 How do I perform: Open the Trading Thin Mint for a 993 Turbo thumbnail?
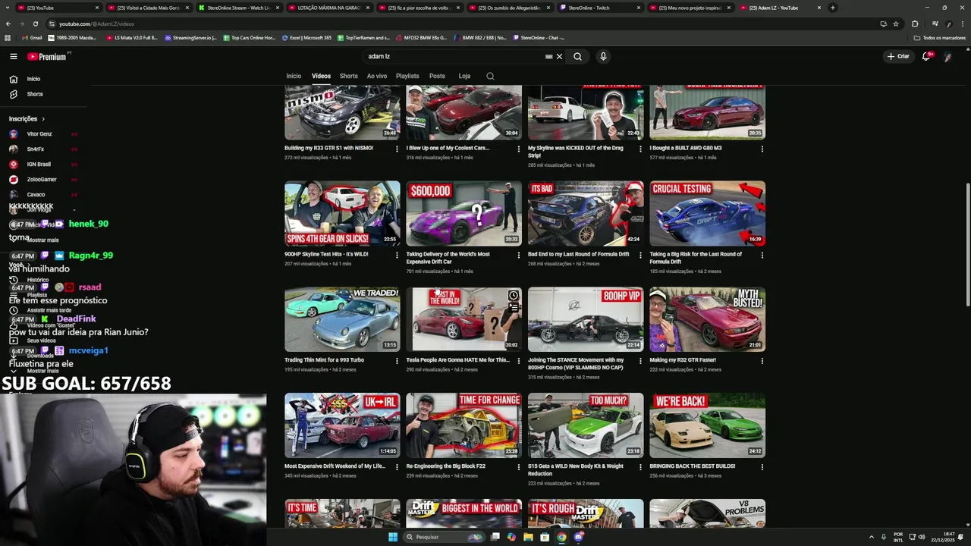click(x=342, y=319)
